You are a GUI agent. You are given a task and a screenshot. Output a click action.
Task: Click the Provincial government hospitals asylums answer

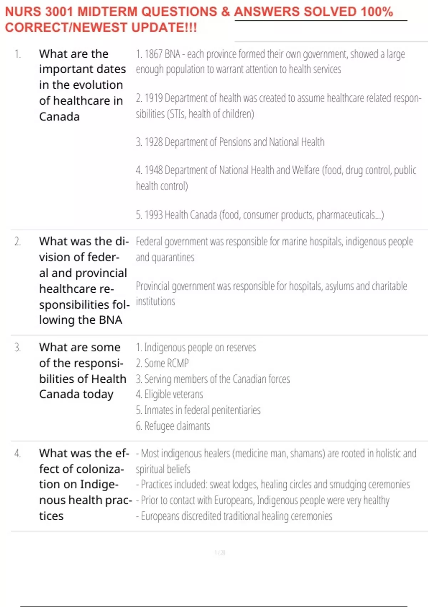coord(271,294)
